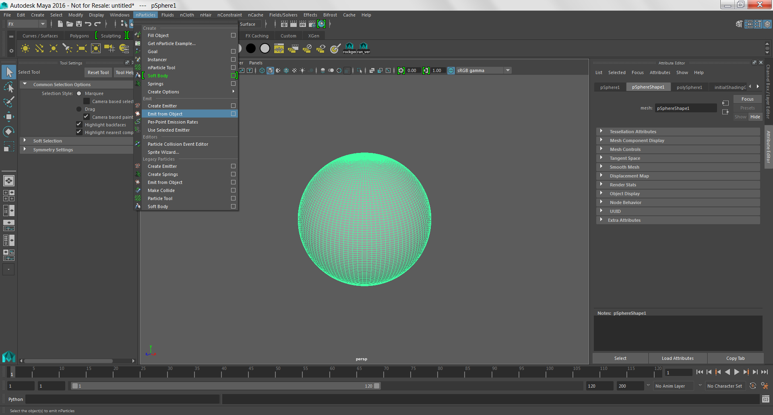Expand Smooth Mesh section
Image resolution: width=773 pixels, height=415 pixels.
tap(678, 167)
